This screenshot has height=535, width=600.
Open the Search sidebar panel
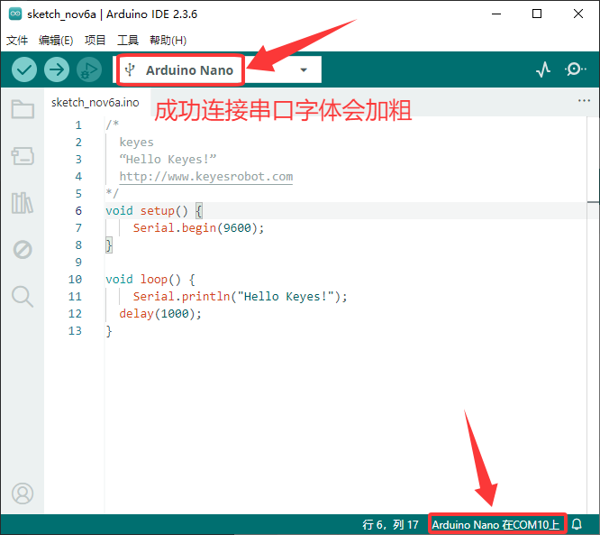coord(23,297)
